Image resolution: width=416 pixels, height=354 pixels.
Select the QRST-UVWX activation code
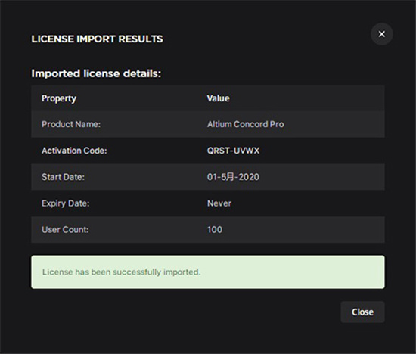[233, 151]
